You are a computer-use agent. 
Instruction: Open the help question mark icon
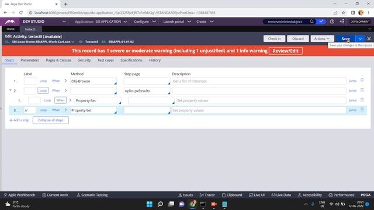coord(332,22)
